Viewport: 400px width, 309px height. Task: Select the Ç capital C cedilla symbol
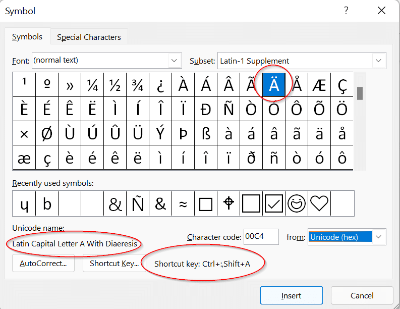click(x=342, y=85)
